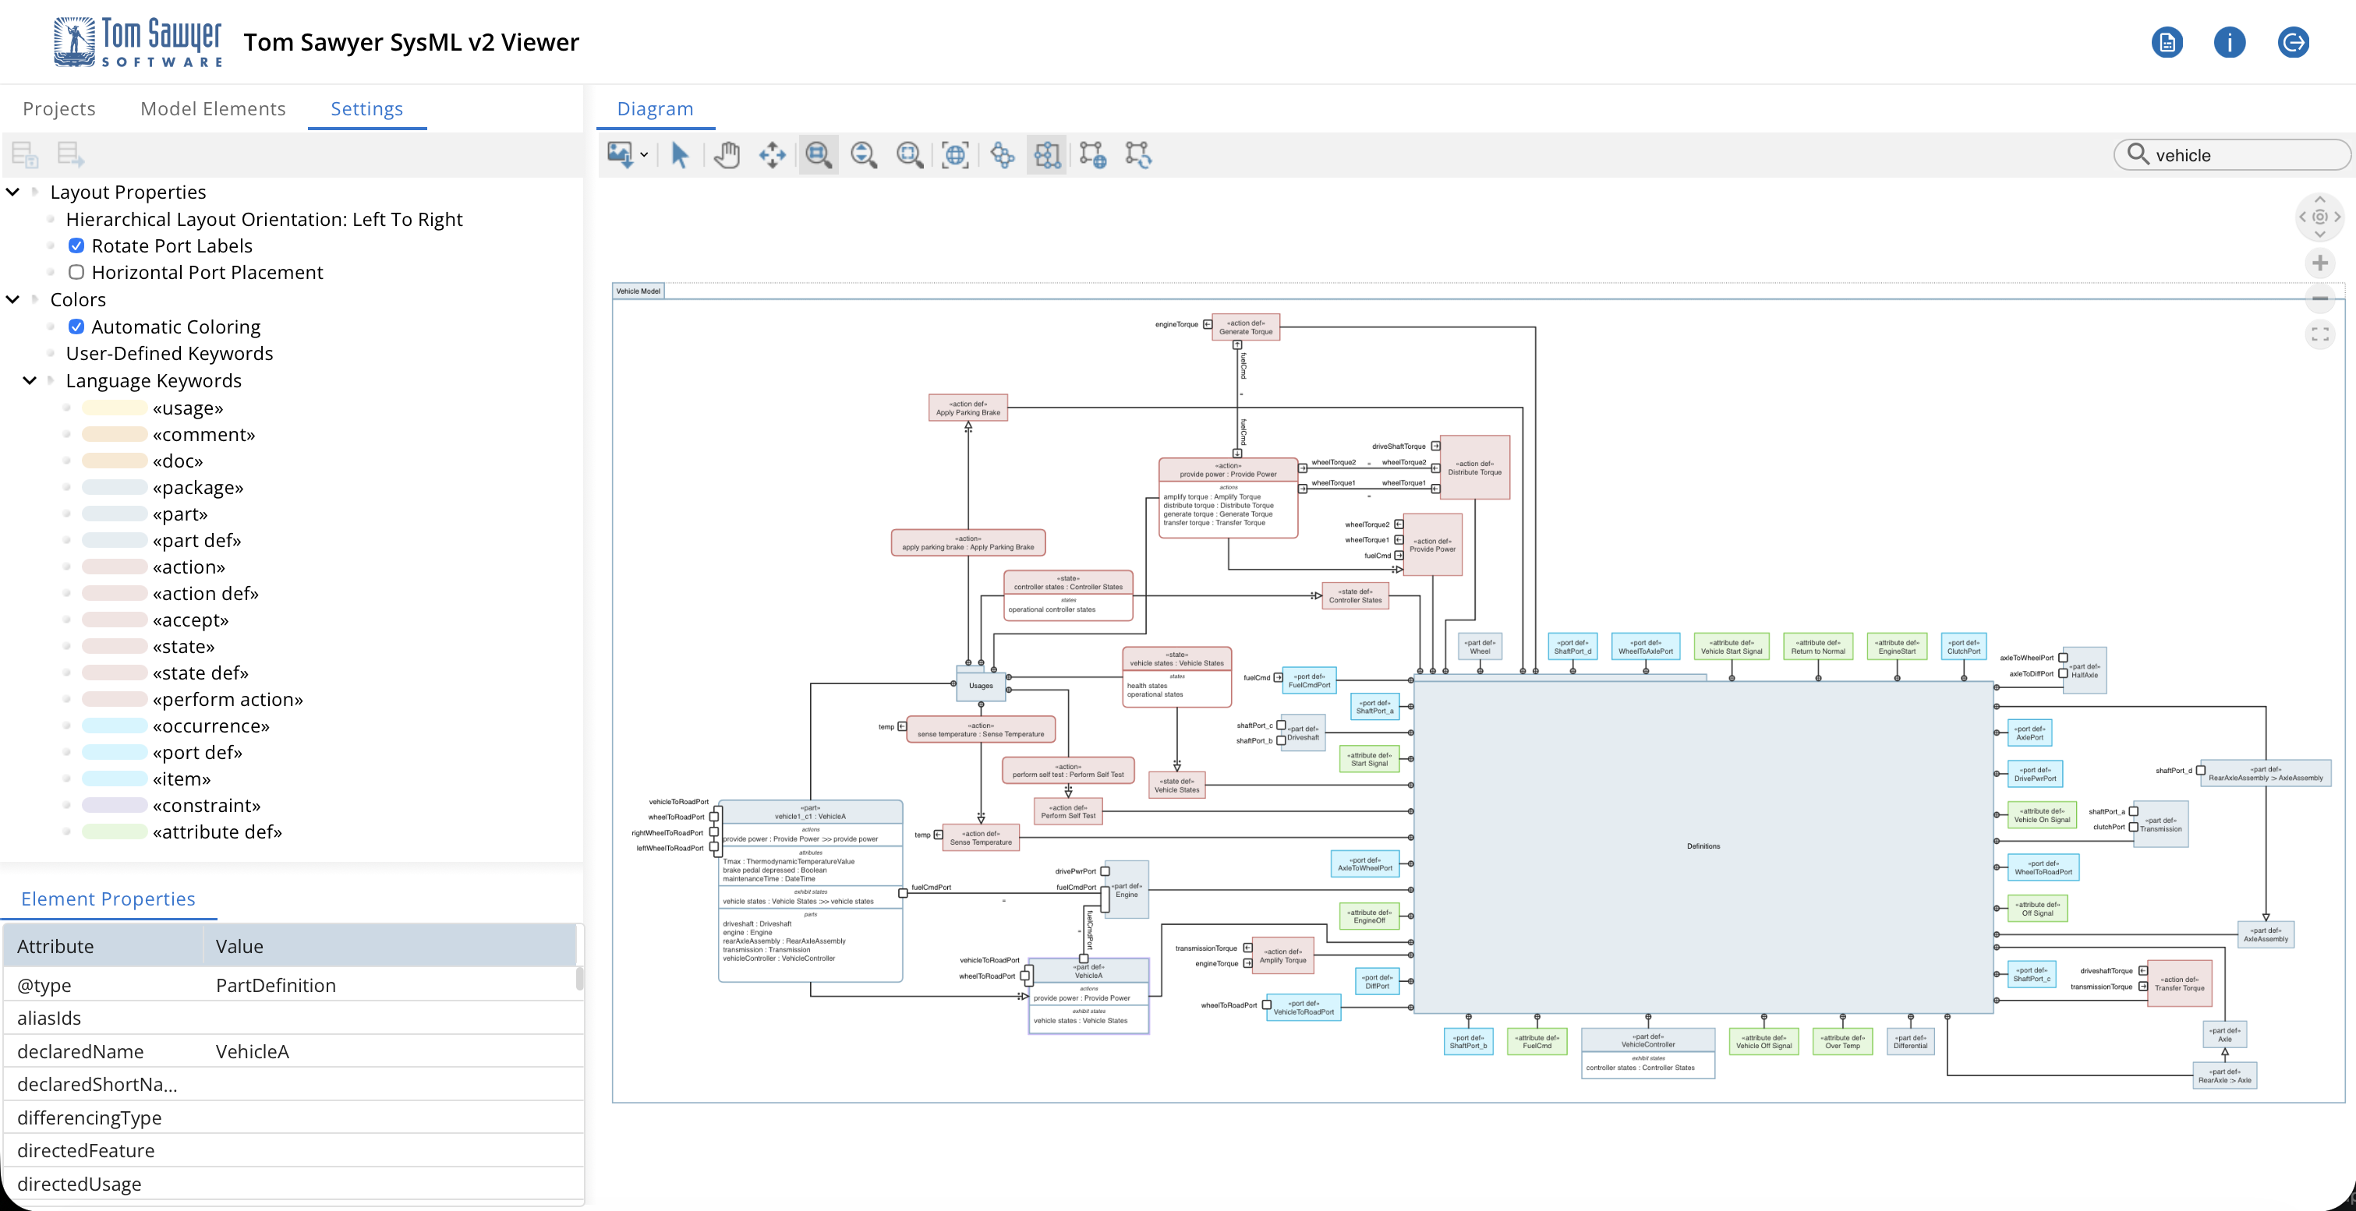Viewport: 2356px width, 1211px height.
Task: Uncheck Rotate Port Labels
Action: tap(77, 245)
